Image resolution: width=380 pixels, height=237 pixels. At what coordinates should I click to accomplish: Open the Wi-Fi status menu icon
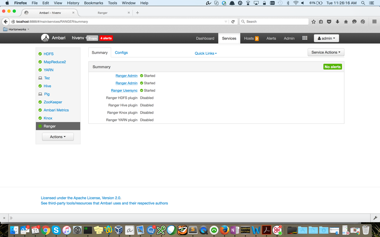pos(296,3)
